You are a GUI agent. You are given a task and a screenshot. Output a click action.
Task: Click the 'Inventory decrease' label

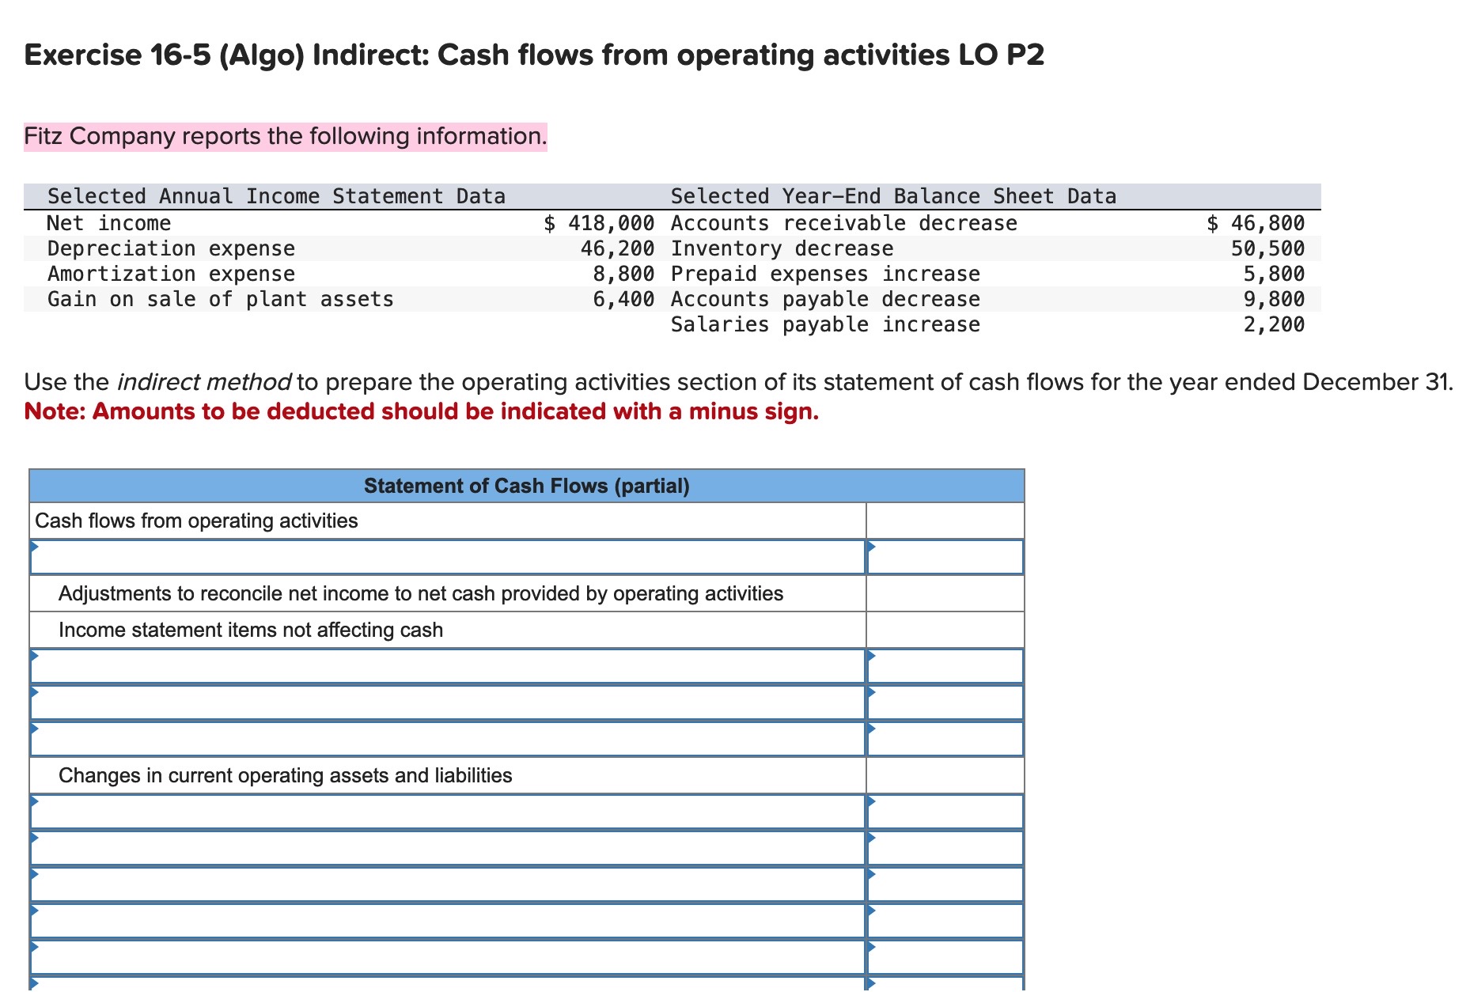tap(782, 248)
